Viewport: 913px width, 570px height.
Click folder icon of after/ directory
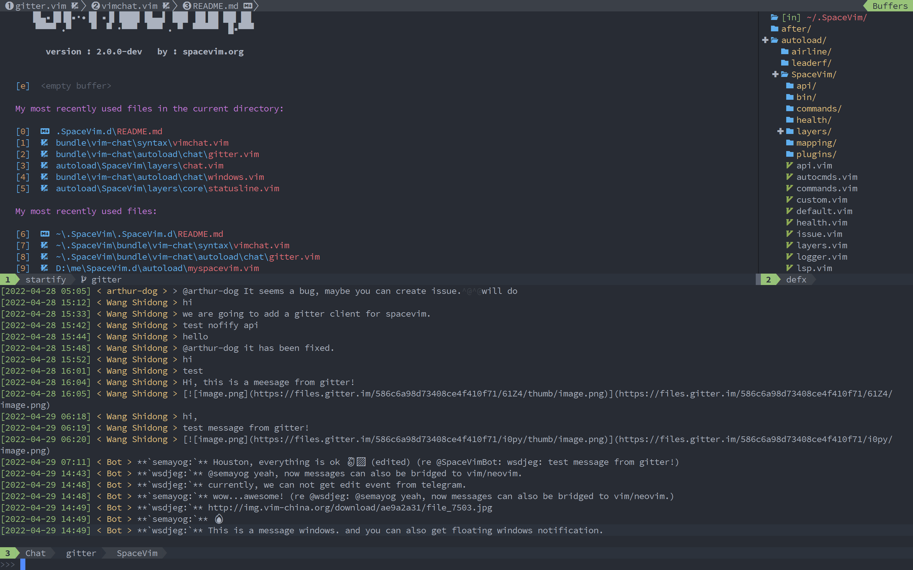[775, 28]
